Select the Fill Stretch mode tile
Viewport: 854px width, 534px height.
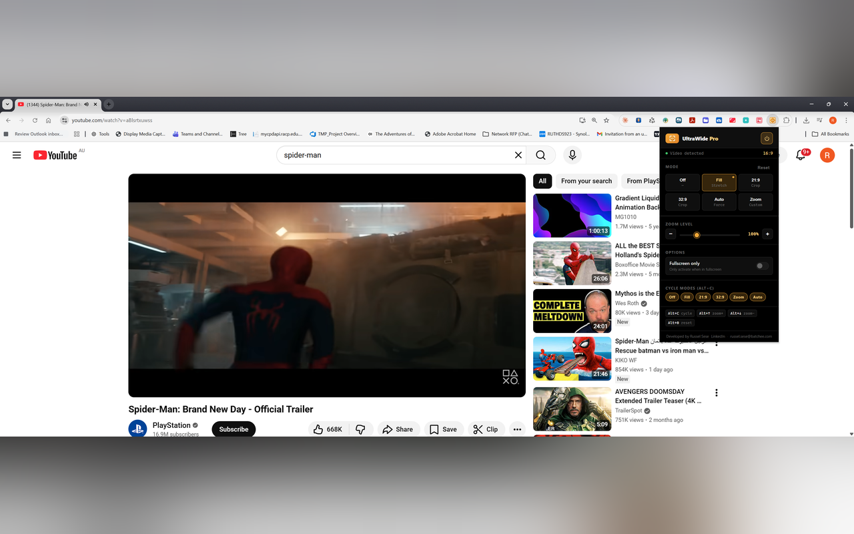coord(719,182)
